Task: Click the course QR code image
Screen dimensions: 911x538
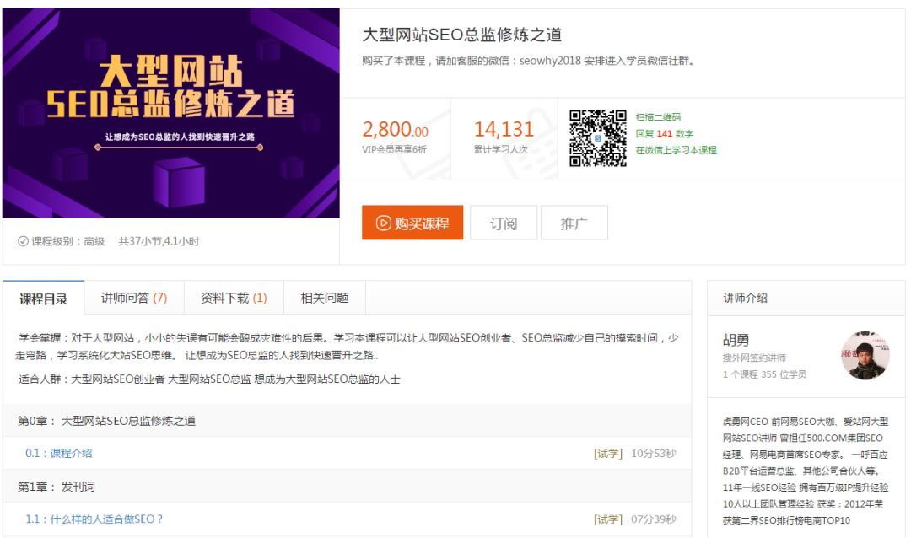Action: click(x=598, y=138)
